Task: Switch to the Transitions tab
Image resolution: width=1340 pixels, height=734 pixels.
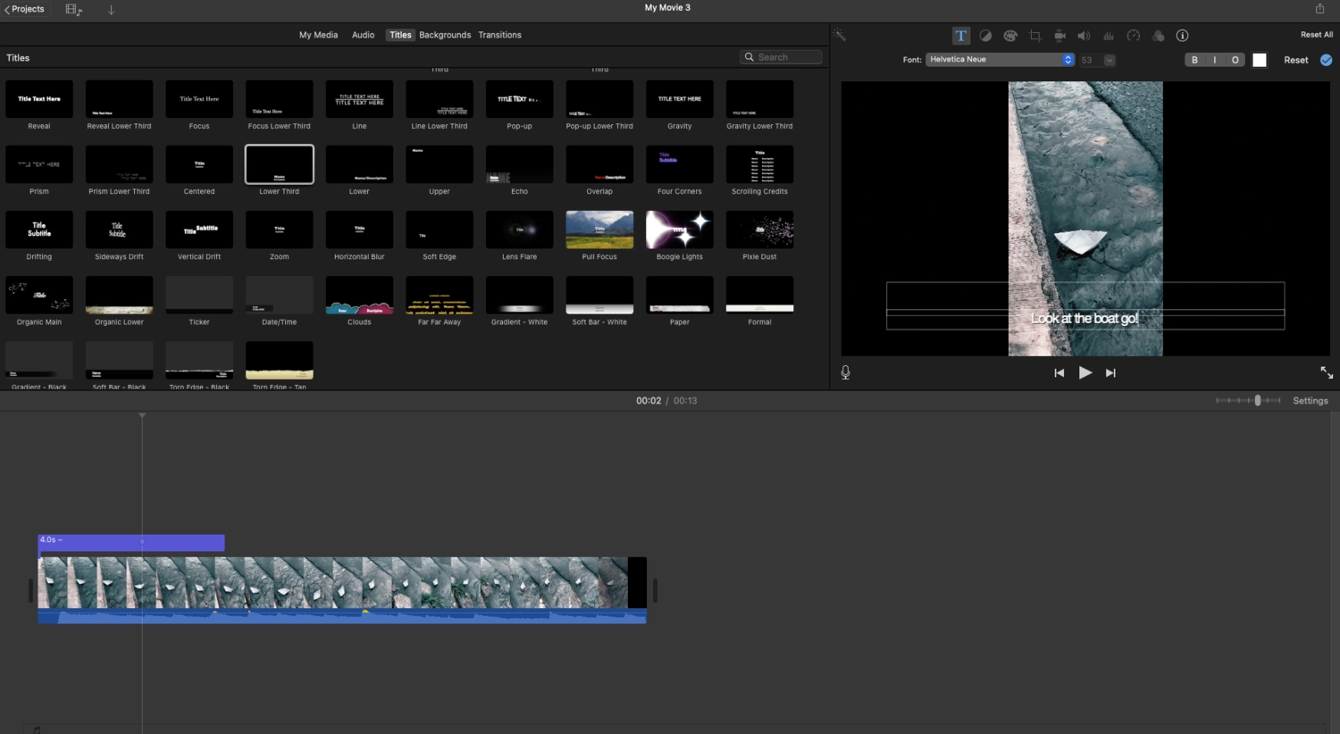Action: tap(499, 35)
